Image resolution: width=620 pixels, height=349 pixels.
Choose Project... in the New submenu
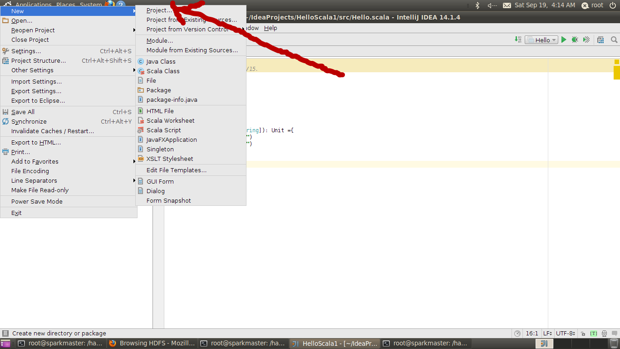coord(191,10)
